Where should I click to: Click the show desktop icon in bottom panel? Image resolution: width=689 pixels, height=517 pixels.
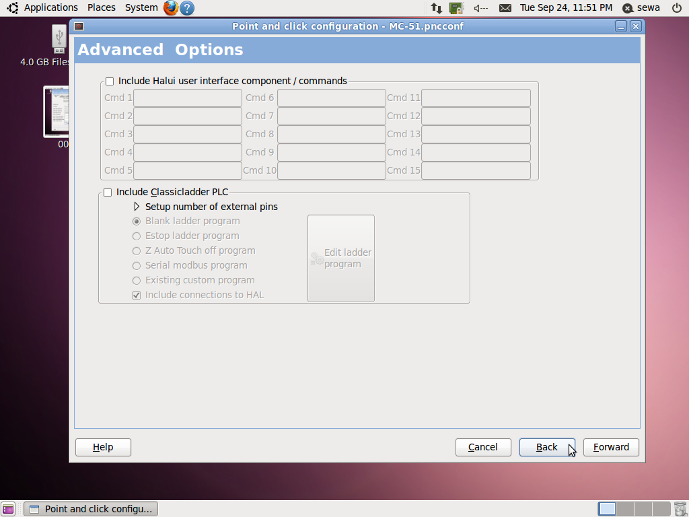pyautogui.click(x=8, y=509)
